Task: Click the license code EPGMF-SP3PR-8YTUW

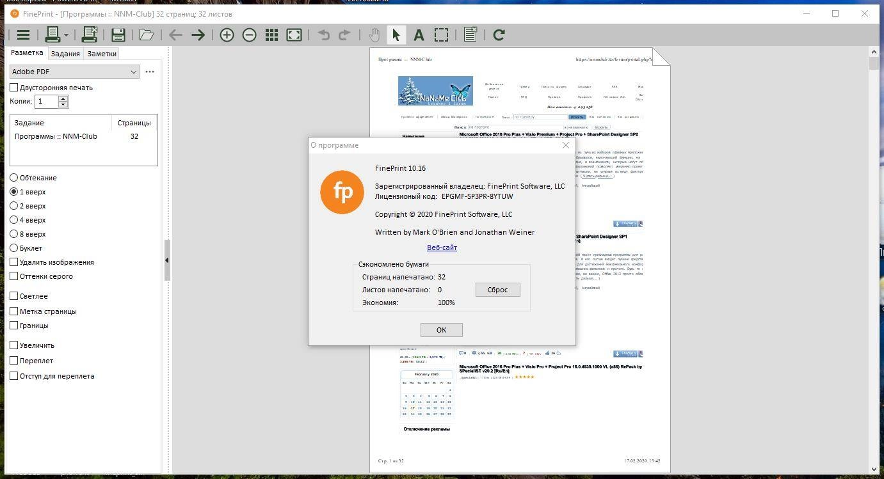Action: tap(478, 196)
